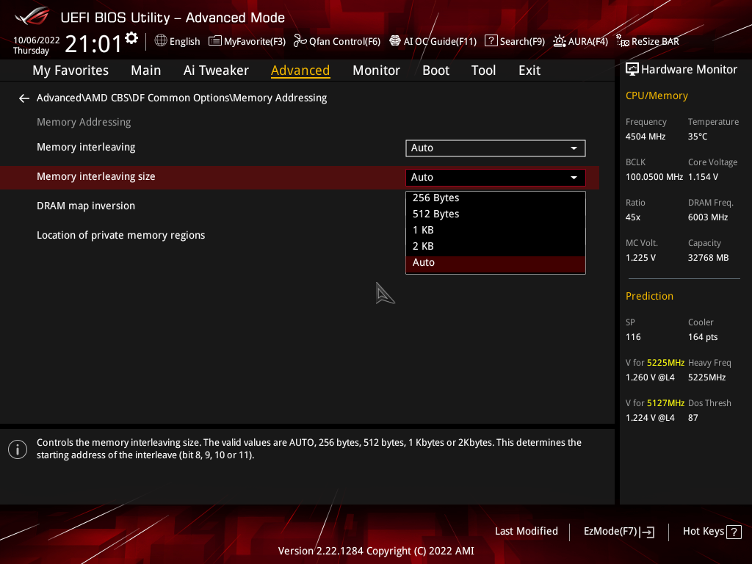The image size is (752, 564).
Task: Switch to EzMode(F7)
Action: coord(618,531)
